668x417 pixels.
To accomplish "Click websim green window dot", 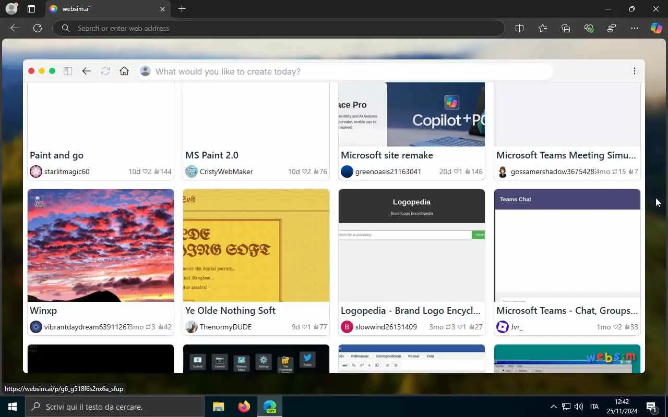I will pyautogui.click(x=52, y=71).
